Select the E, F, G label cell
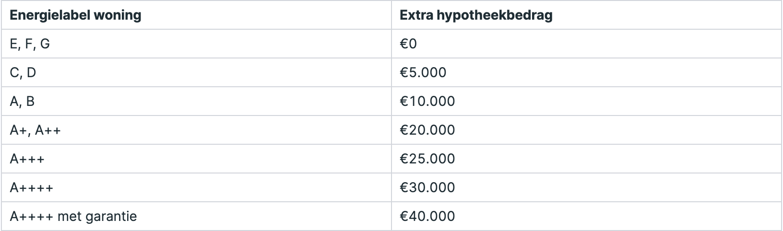Screen dimensions: 783x231 (196, 44)
